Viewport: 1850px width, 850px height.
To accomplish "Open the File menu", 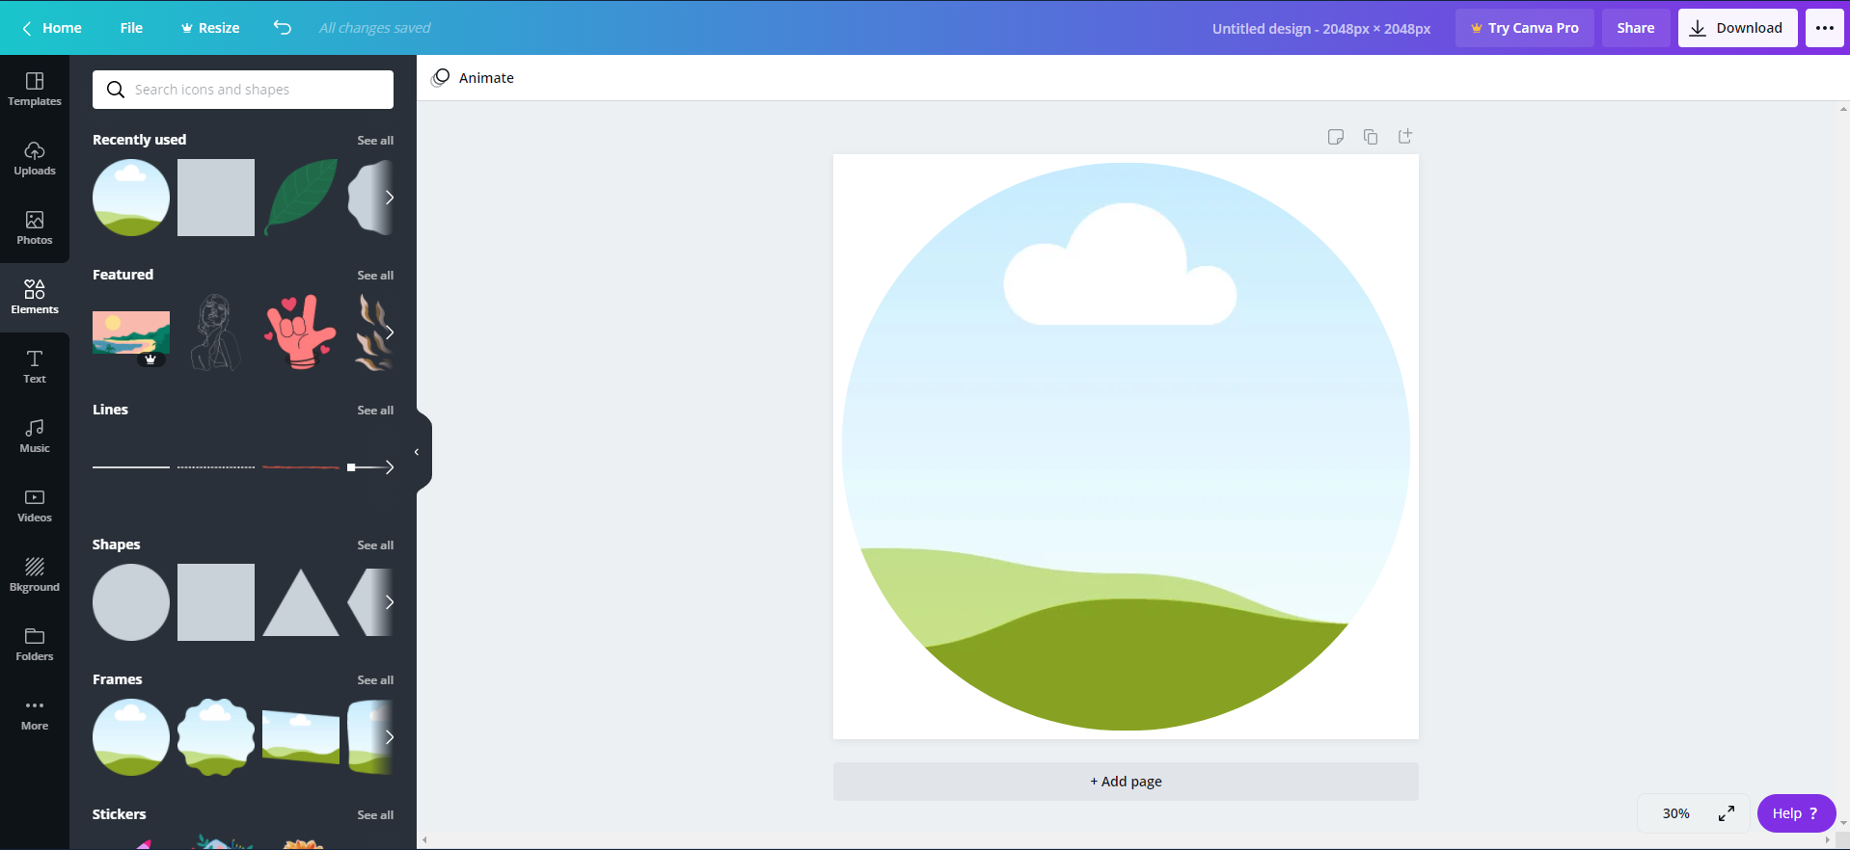I will click(131, 28).
